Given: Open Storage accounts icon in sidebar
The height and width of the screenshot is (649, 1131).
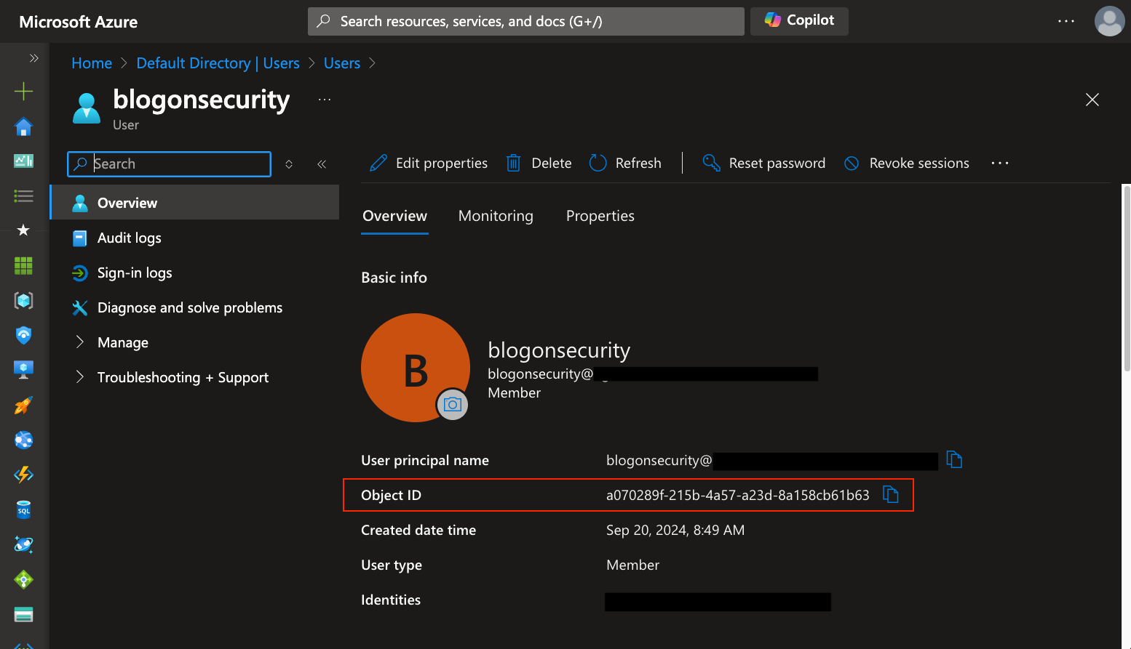Looking at the screenshot, I should tap(24, 614).
